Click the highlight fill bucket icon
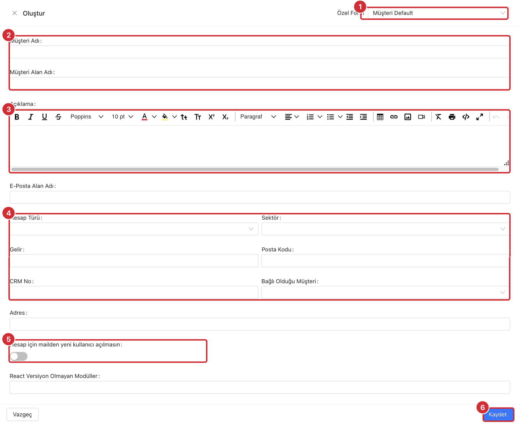Image resolution: width=520 pixels, height=424 pixels. (x=165, y=117)
